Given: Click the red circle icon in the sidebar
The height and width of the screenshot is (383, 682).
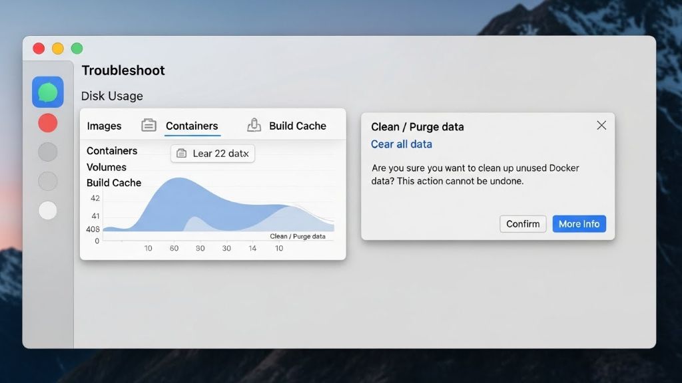Looking at the screenshot, I should tap(47, 122).
